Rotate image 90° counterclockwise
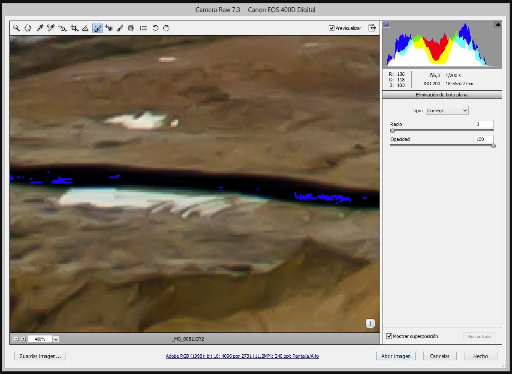This screenshot has height=374, width=512. (155, 28)
